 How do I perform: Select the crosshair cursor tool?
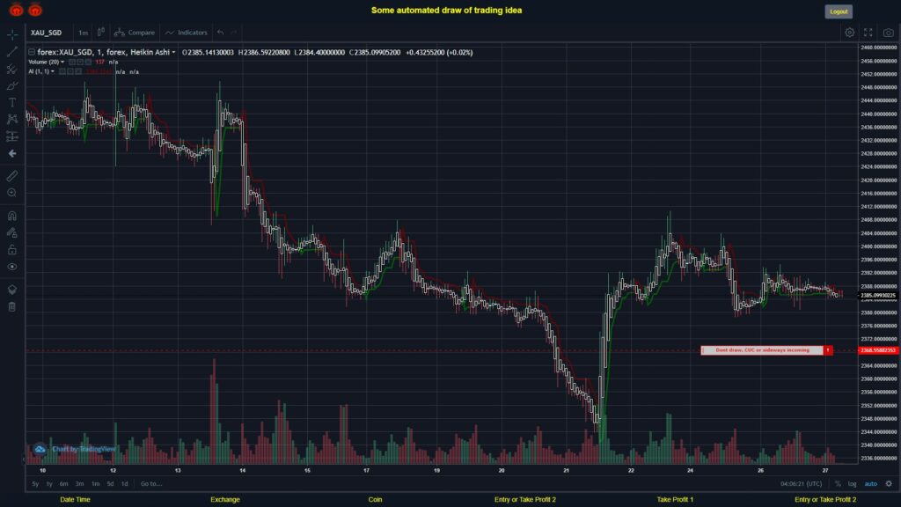click(12, 34)
